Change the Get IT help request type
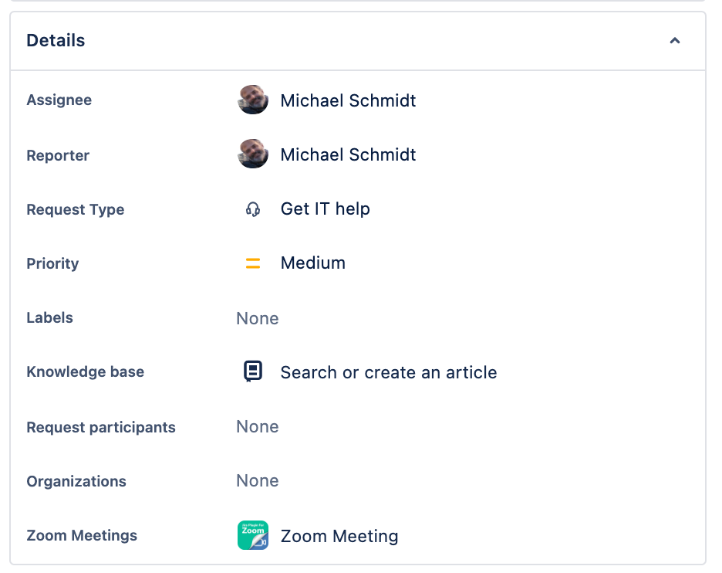This screenshot has height=573, width=722. [325, 209]
